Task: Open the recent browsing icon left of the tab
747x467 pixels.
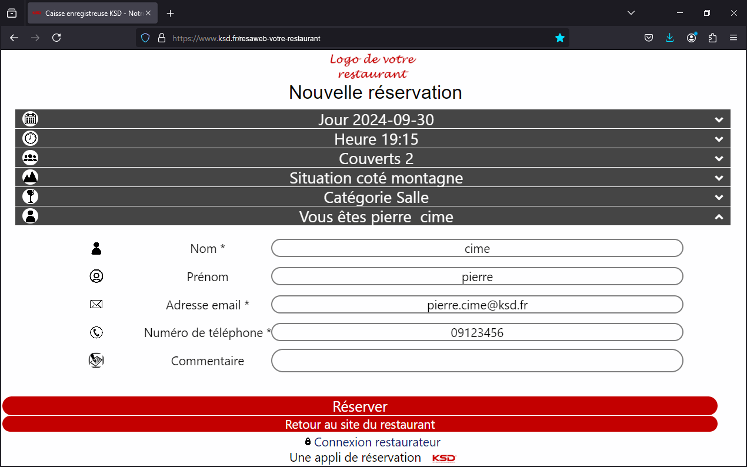Action: [12, 13]
